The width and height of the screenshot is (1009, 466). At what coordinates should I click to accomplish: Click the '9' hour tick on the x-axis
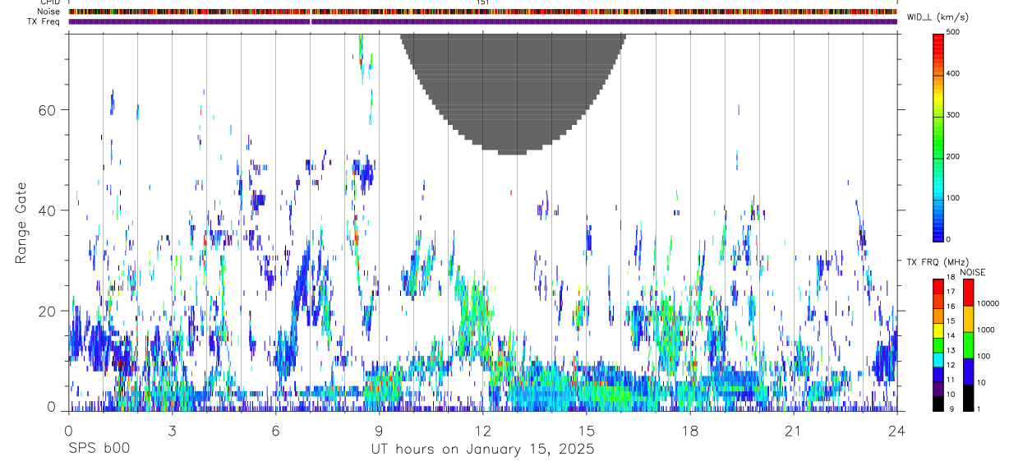point(379,431)
